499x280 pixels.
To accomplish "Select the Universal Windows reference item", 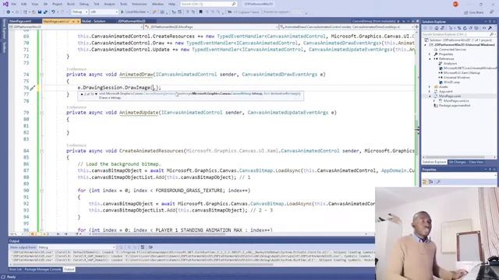I will (x=456, y=78).
